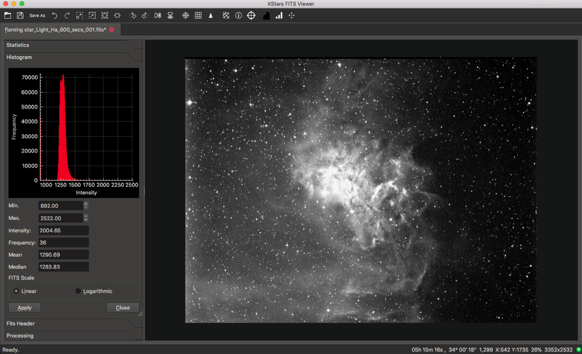Click the 26% zoom level in status bar

click(x=537, y=349)
